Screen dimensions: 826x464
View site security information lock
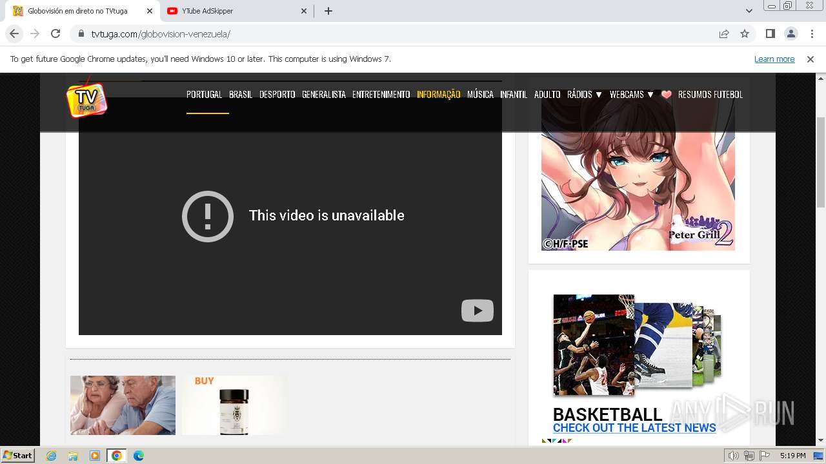[x=81, y=34]
